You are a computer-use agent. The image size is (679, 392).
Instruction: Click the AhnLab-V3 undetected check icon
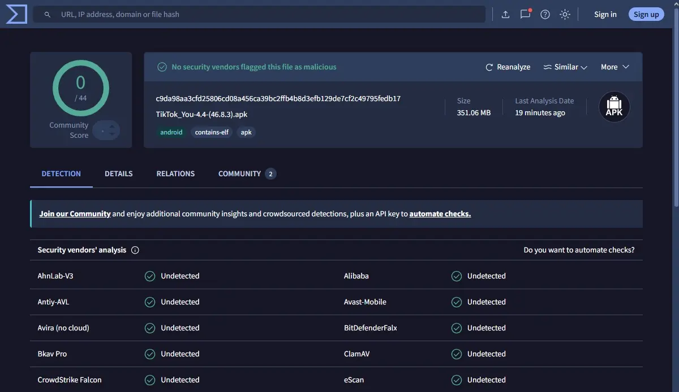tap(150, 276)
